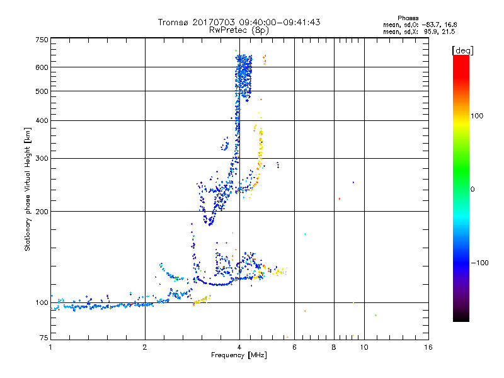The width and height of the screenshot is (504, 378).
Task: Click the x-axis label '1'
Action: 50,347
